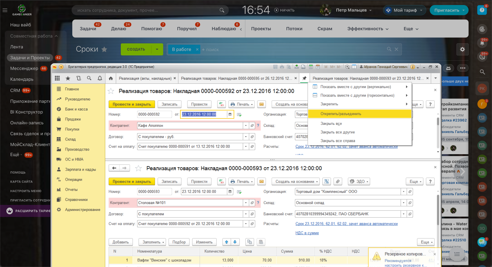Open Favorites star in 1C toolbar
The height and width of the screenshot is (267, 492).
tap(68, 78)
